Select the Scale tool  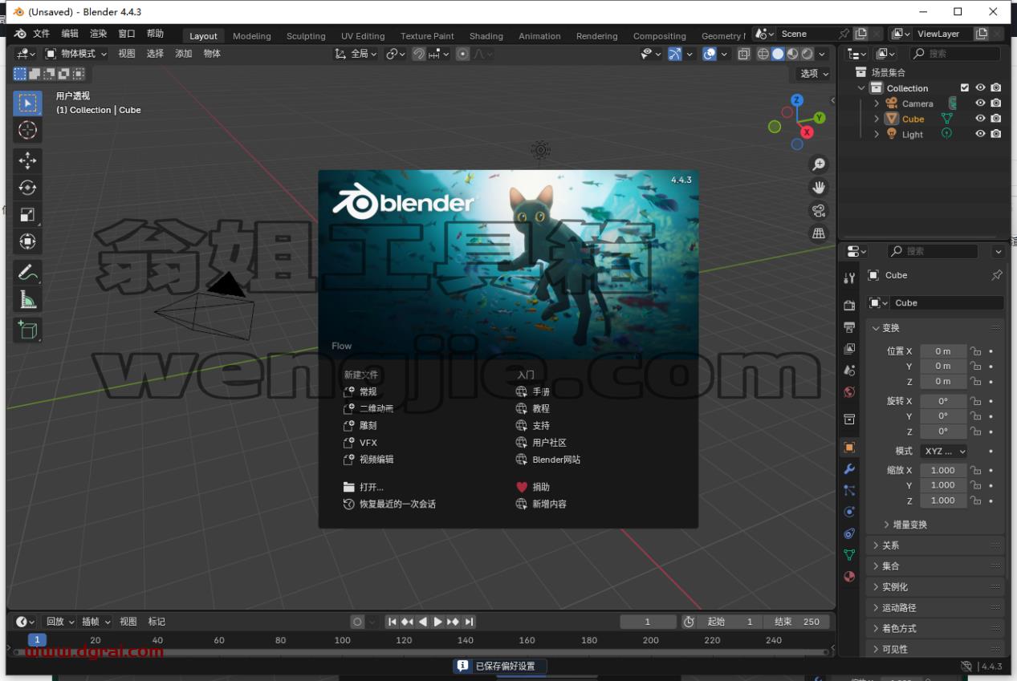[x=27, y=214]
